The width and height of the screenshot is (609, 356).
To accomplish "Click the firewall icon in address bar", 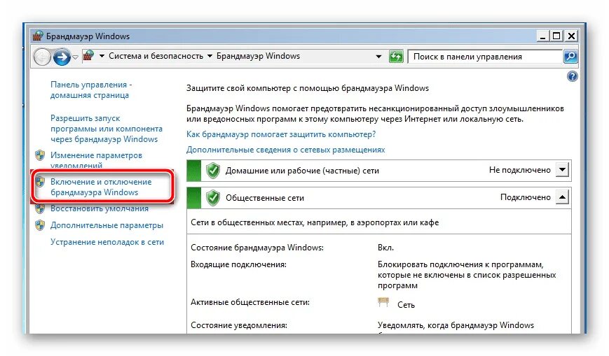I will point(89,56).
